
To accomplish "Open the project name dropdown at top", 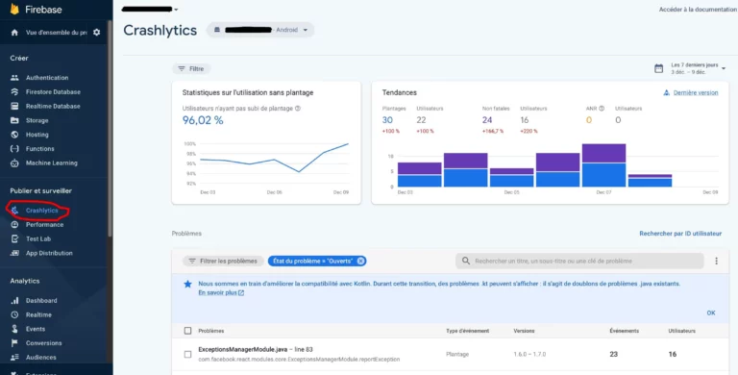I will tap(150, 10).
